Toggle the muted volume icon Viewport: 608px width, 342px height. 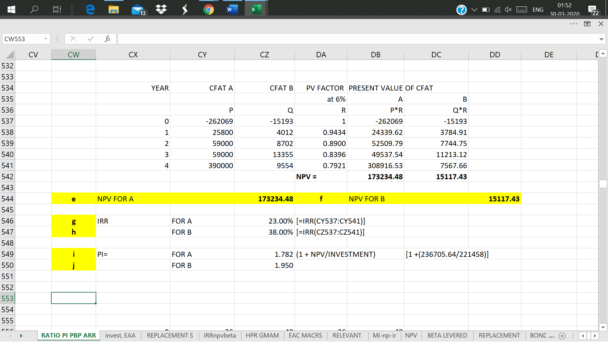pos(508,9)
